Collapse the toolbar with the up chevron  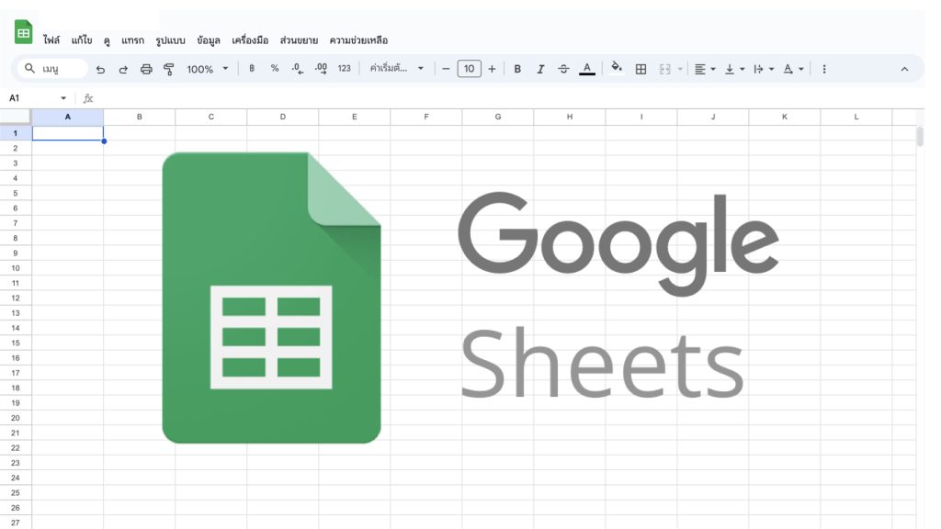click(904, 69)
